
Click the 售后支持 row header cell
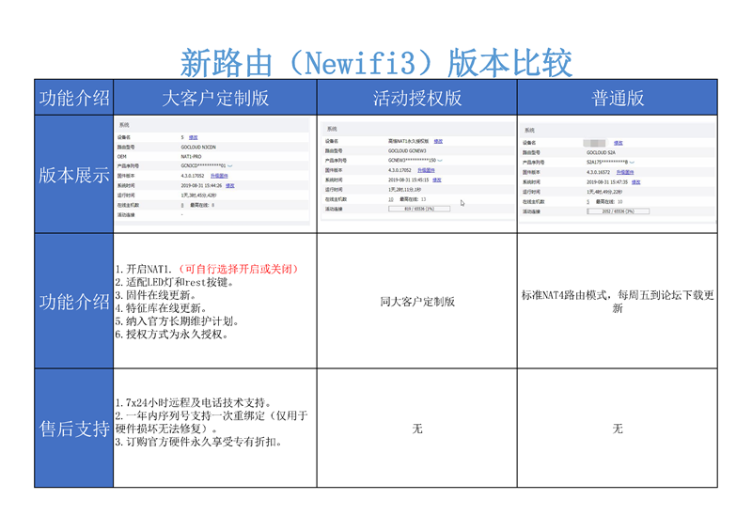(73, 429)
